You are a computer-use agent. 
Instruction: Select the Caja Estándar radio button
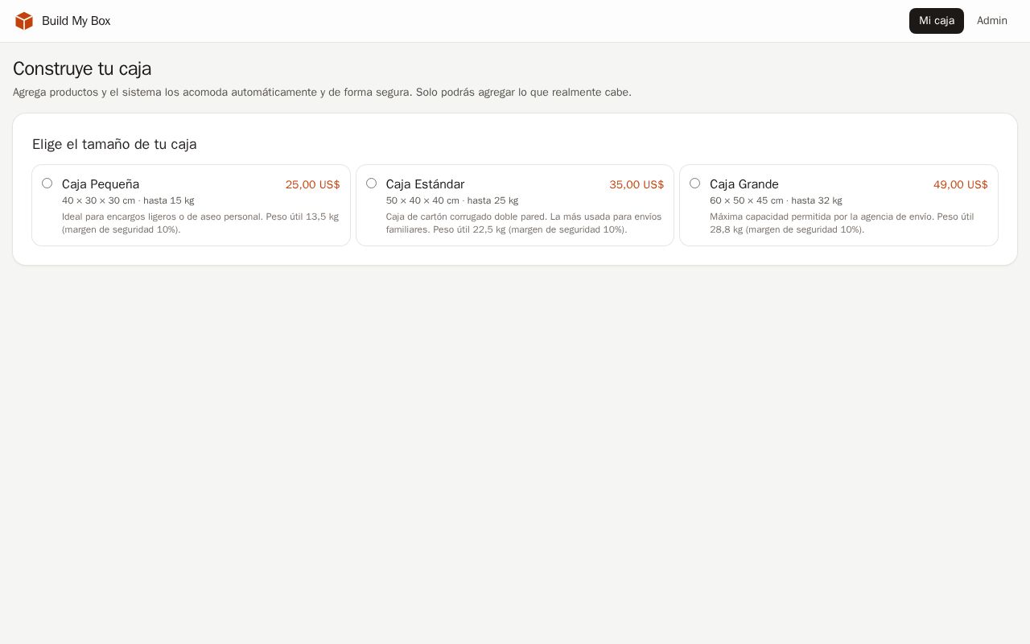[x=371, y=184]
